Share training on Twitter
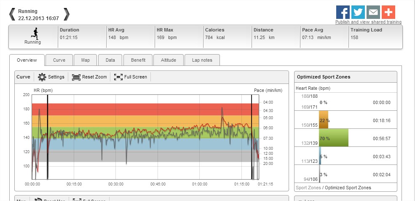This screenshot has width=415, height=201. pyautogui.click(x=358, y=12)
